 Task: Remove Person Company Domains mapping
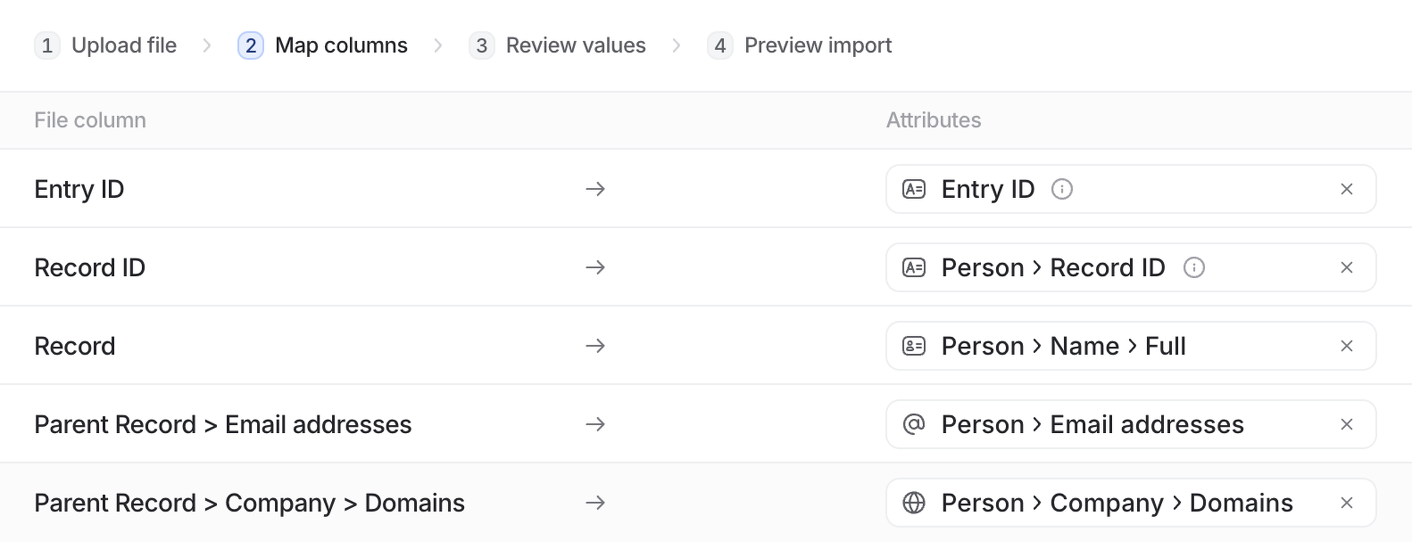(x=1346, y=502)
